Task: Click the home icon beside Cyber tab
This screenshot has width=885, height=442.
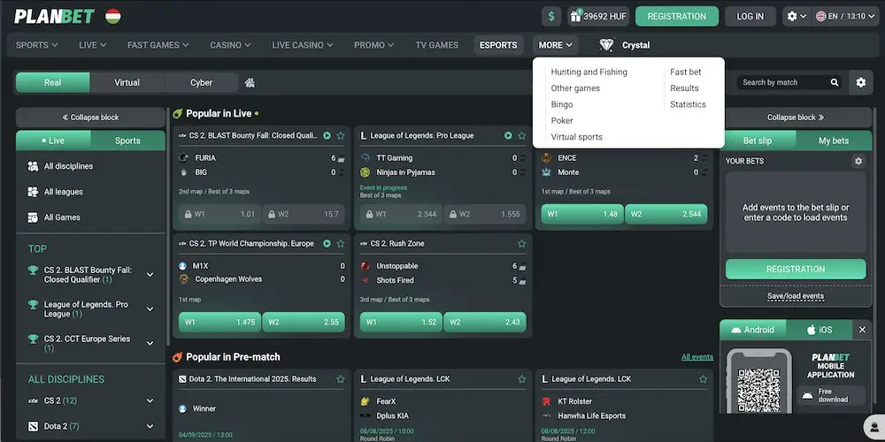Action: point(250,82)
